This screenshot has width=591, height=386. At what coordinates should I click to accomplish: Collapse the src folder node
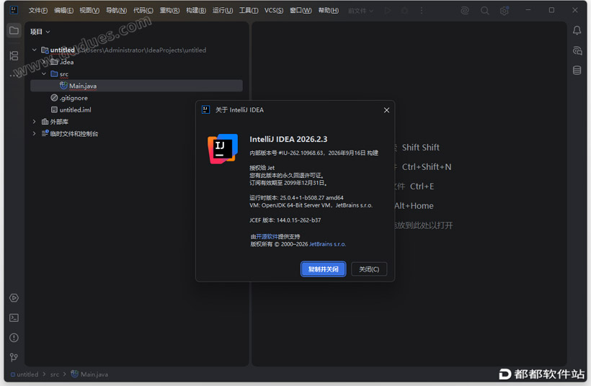pos(44,73)
